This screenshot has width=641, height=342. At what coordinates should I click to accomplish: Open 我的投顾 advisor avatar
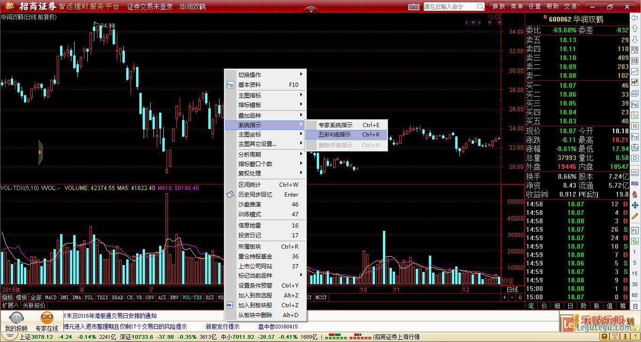16,319
